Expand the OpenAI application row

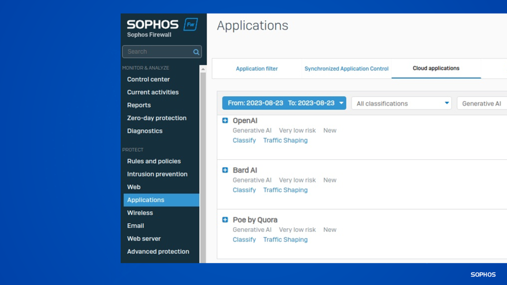point(225,120)
